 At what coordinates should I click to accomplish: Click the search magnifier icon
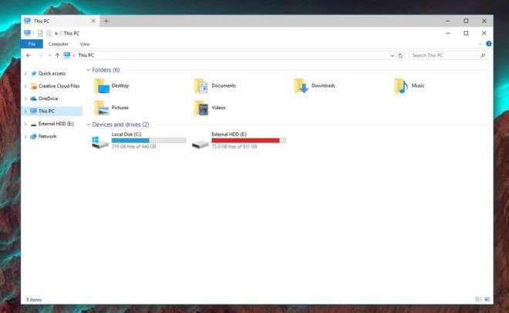[483, 55]
